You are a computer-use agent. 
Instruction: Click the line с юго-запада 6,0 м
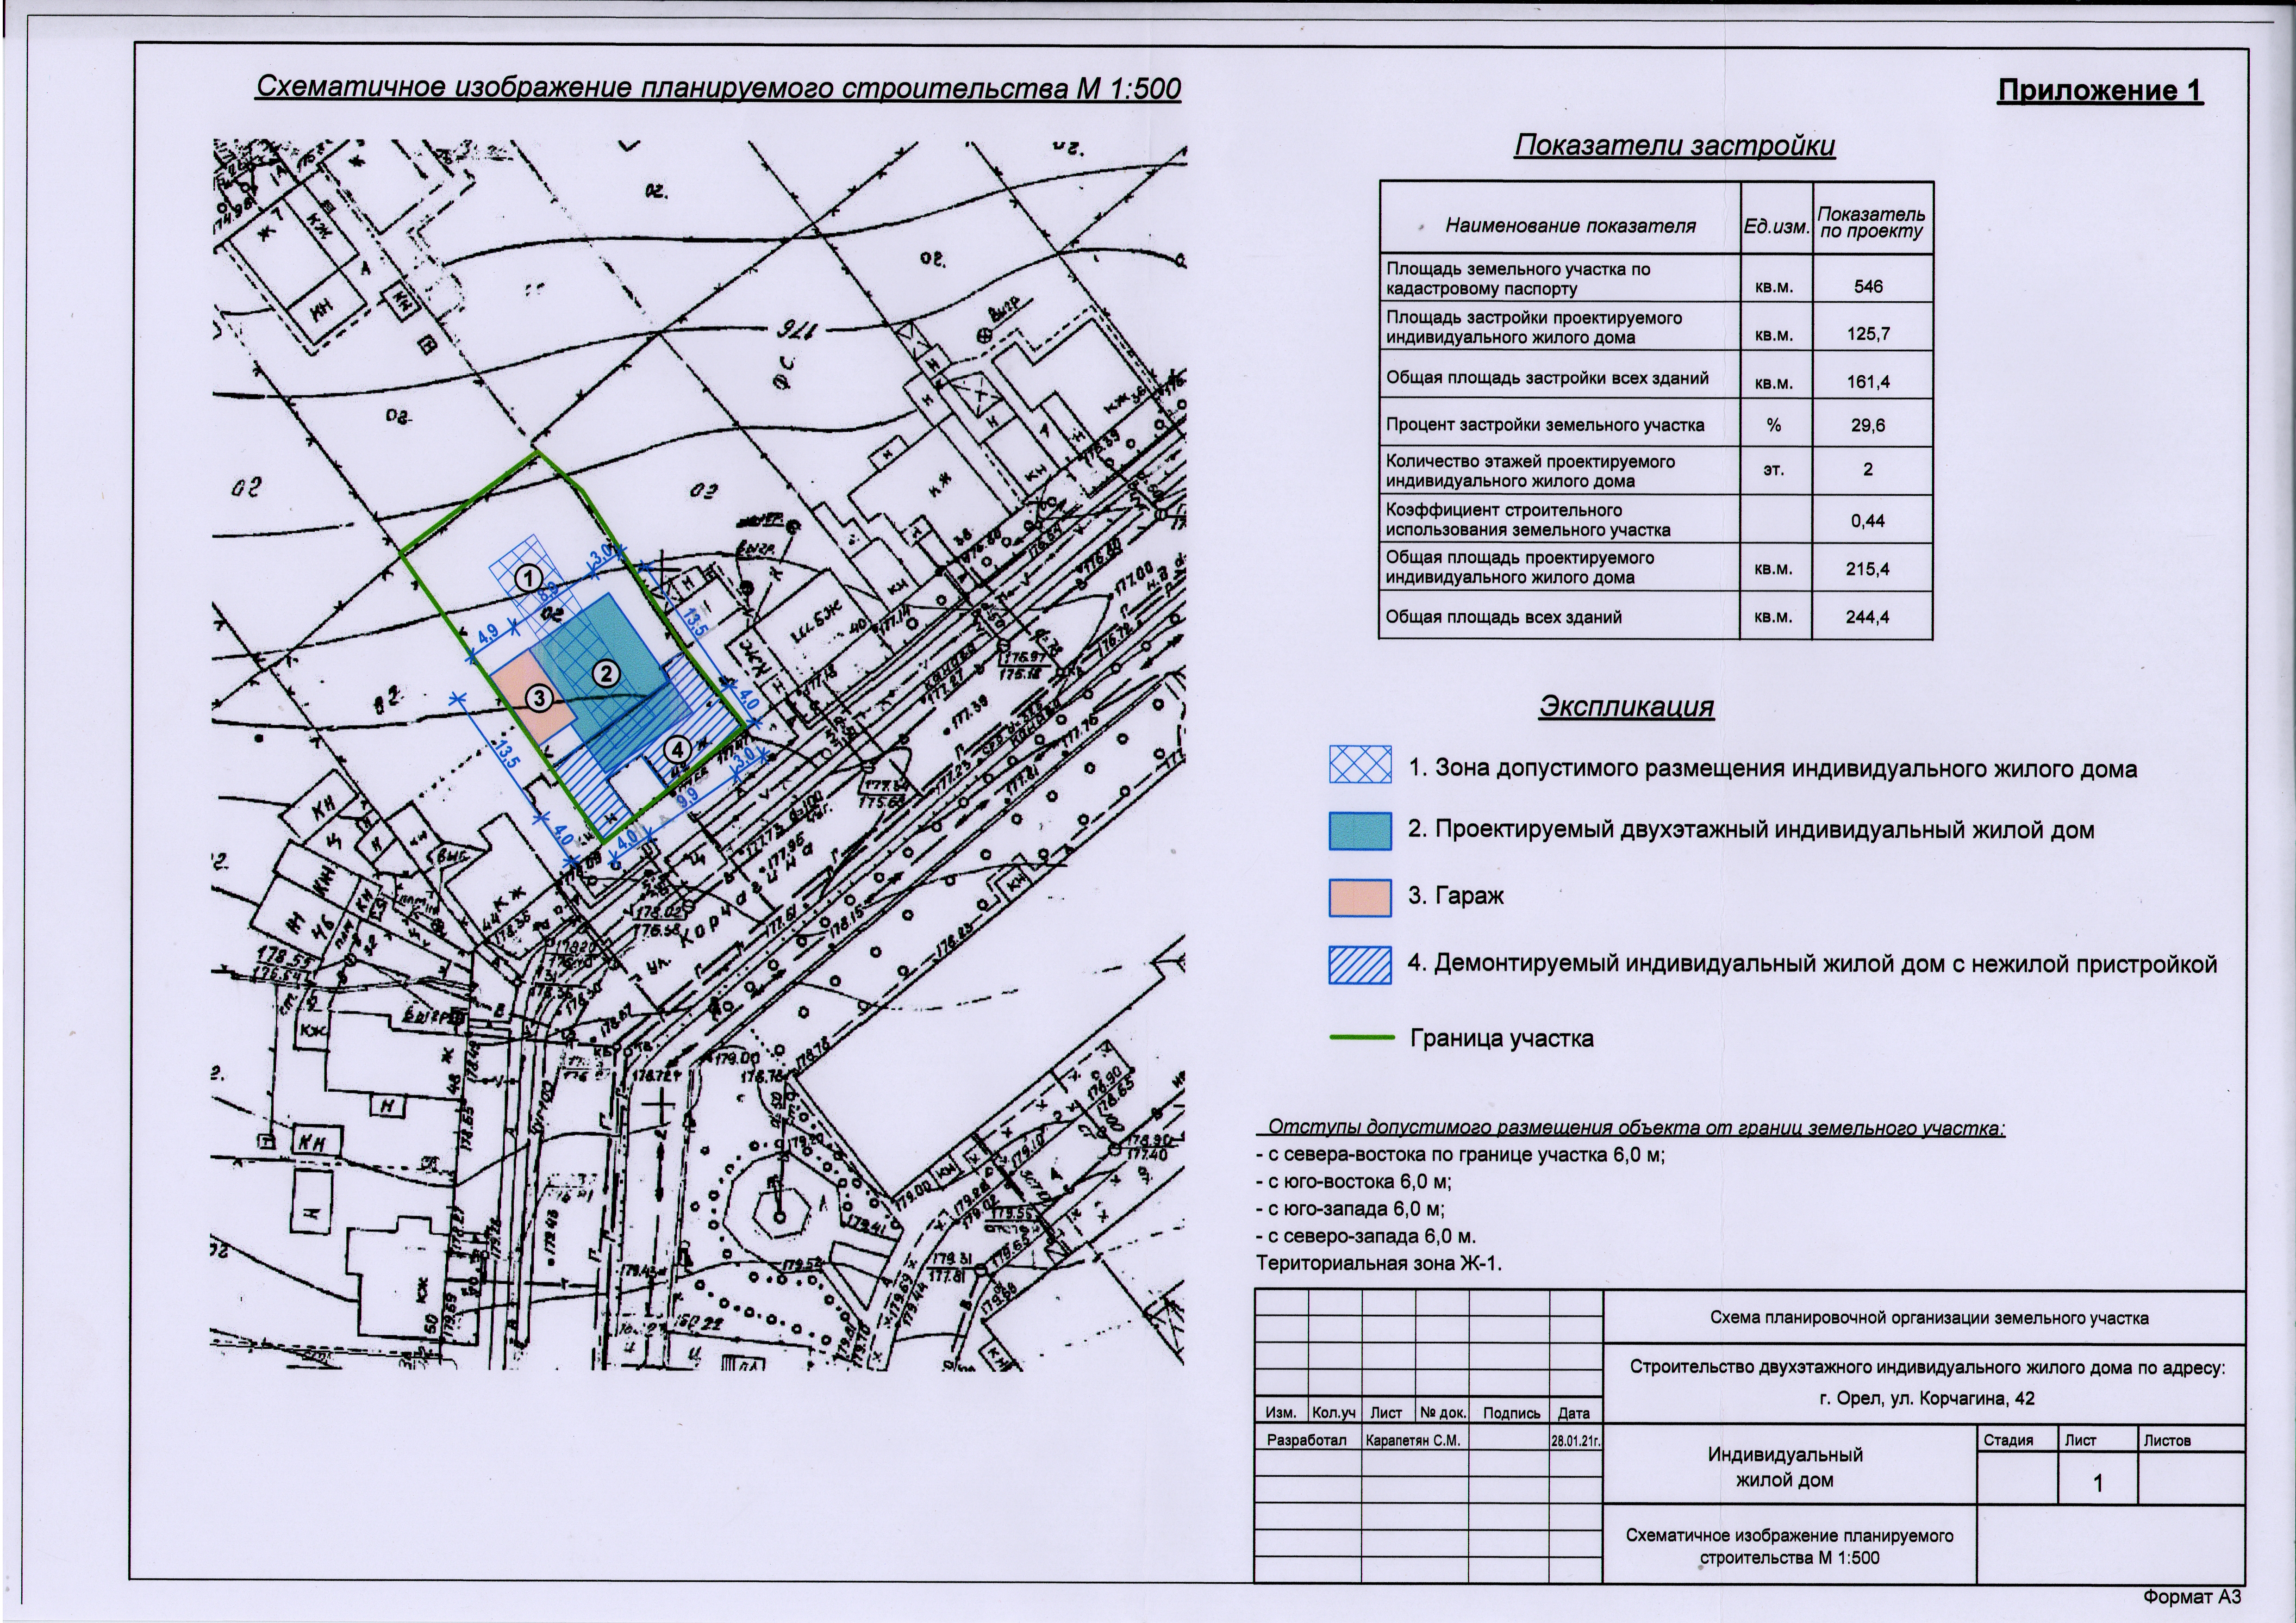point(1351,1208)
